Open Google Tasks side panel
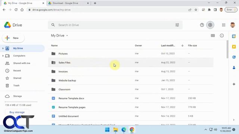Image resolution: width=239 pixels, height=134 pixels. 234,57
